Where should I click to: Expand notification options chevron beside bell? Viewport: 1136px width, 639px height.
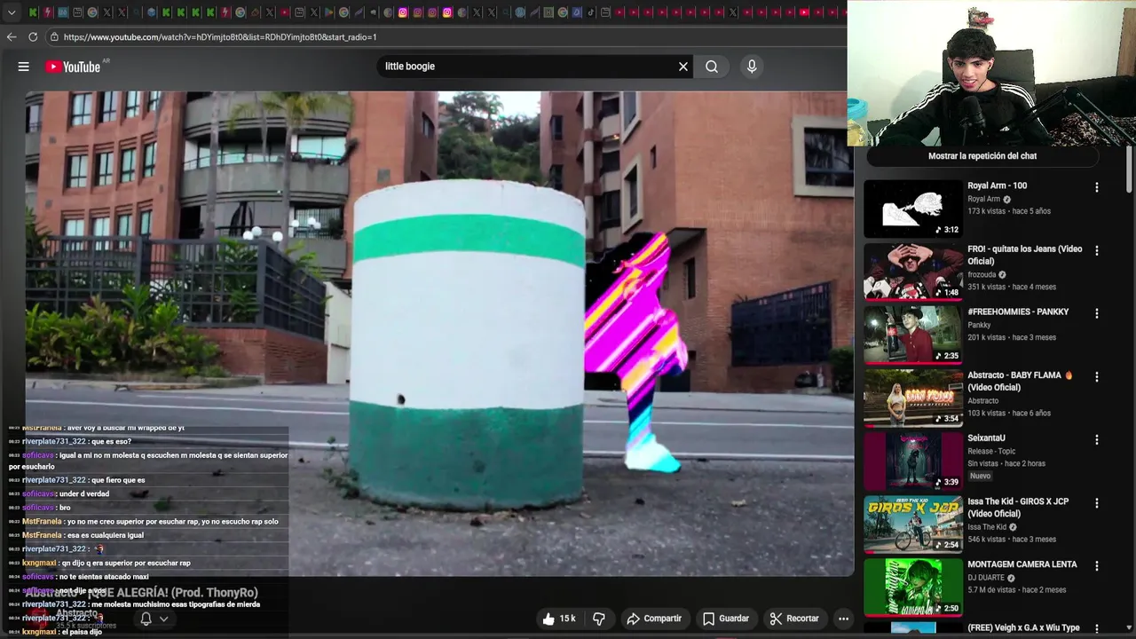click(163, 619)
